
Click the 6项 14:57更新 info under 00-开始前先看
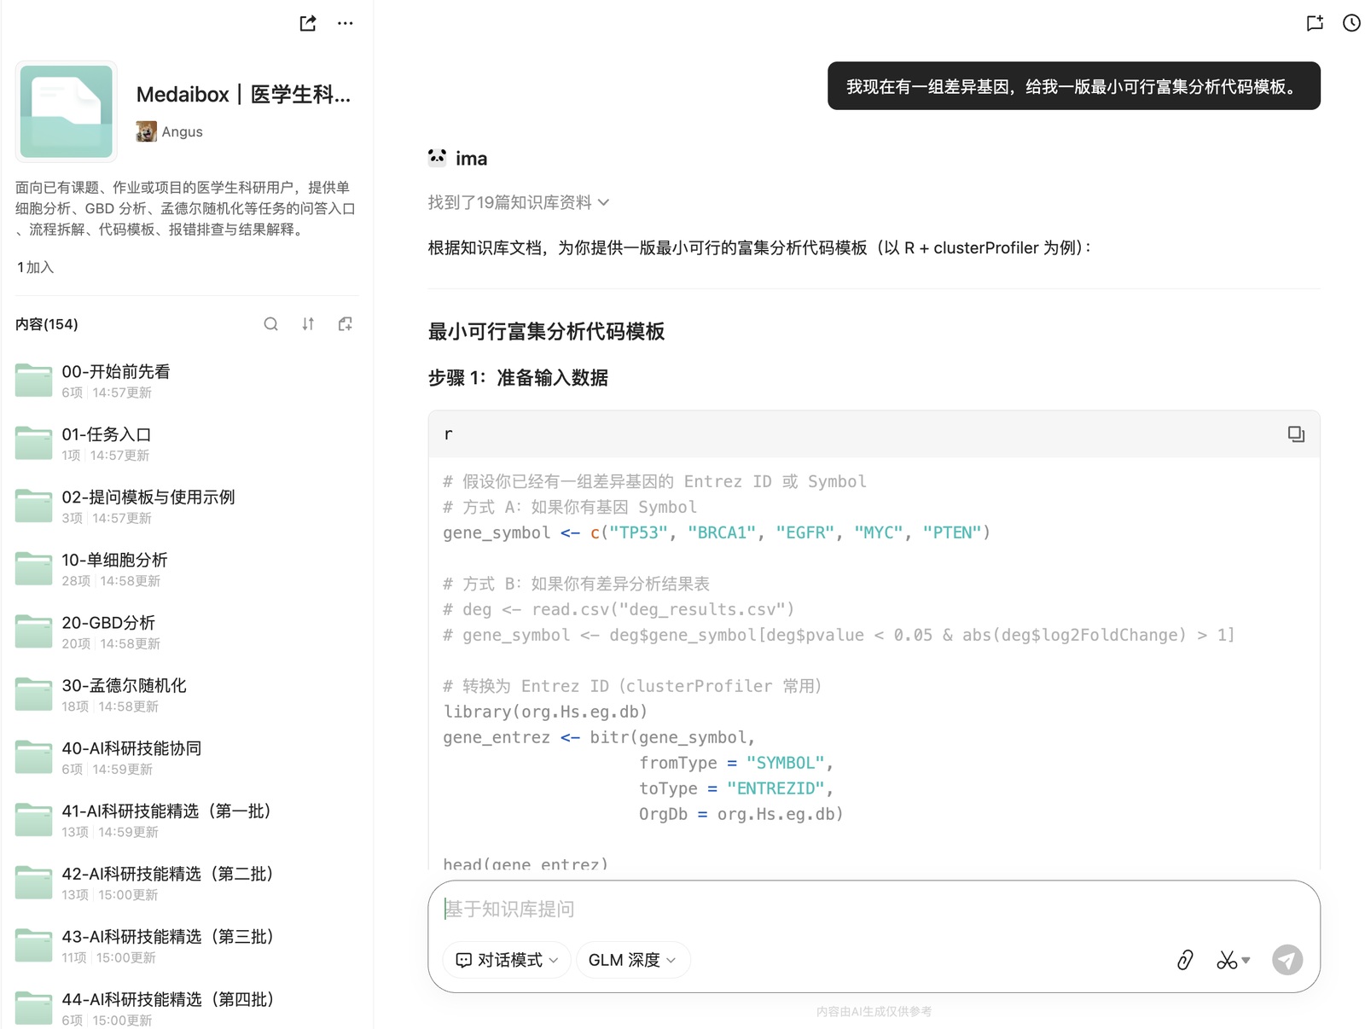point(107,392)
